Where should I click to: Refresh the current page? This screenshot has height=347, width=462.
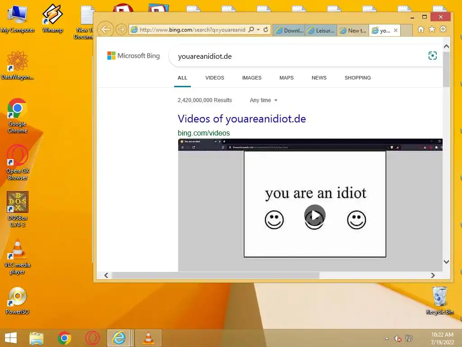pos(266,29)
